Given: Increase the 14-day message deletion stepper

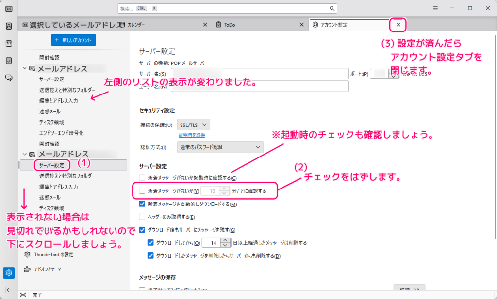Looking at the screenshot, I should [224, 240].
